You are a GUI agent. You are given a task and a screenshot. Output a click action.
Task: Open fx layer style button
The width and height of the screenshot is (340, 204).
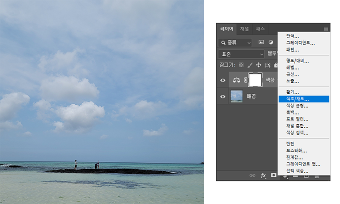tap(263, 175)
